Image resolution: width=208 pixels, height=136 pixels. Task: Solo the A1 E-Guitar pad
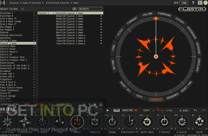158,129
